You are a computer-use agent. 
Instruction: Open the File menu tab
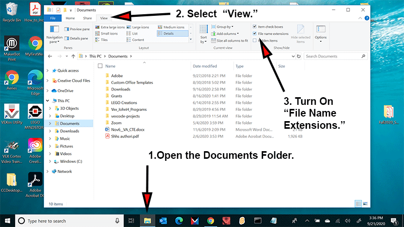click(x=53, y=18)
